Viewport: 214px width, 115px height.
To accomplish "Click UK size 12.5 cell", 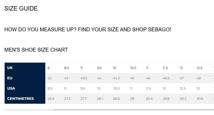I will (199, 68).
